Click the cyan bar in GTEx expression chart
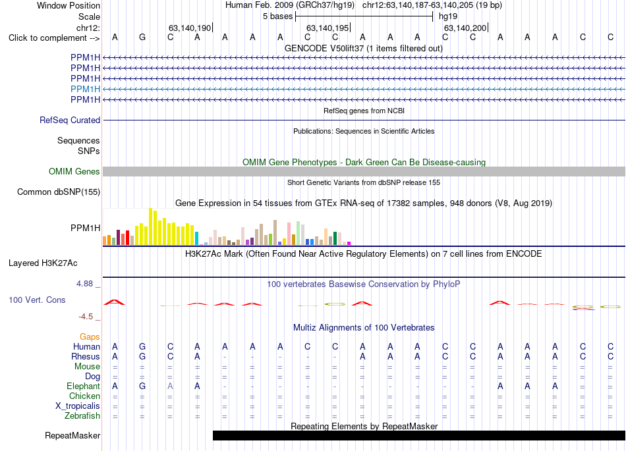This screenshot has height=451, width=626. (196, 238)
